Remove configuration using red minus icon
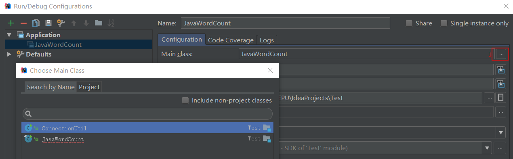513x159 pixels. coord(23,23)
